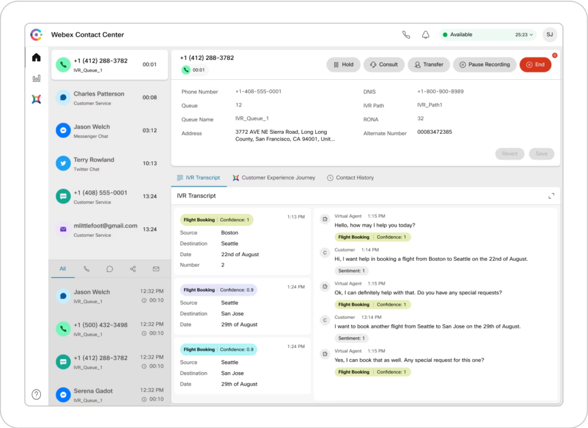Click Pause Recording button
The width and height of the screenshot is (588, 428).
[483, 65]
